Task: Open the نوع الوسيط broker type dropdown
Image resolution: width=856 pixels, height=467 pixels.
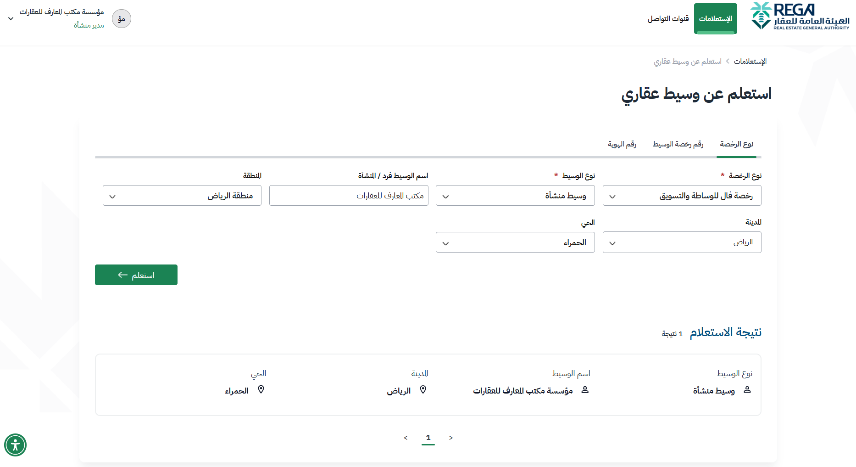Action: pyautogui.click(x=515, y=196)
